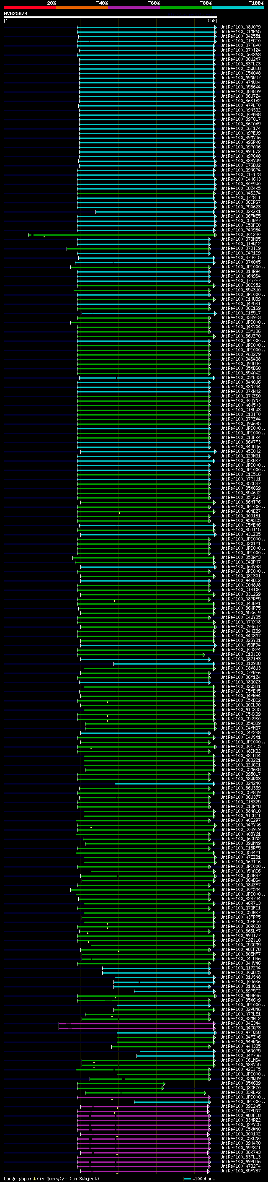Click label UniRef100_A4S274
Viewport: 268px width, 1182px height.
click(240, 193)
